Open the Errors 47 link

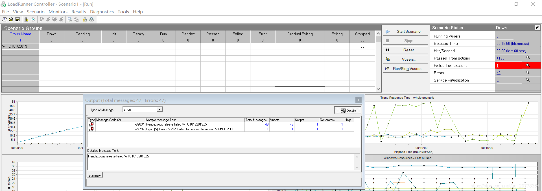click(499, 73)
